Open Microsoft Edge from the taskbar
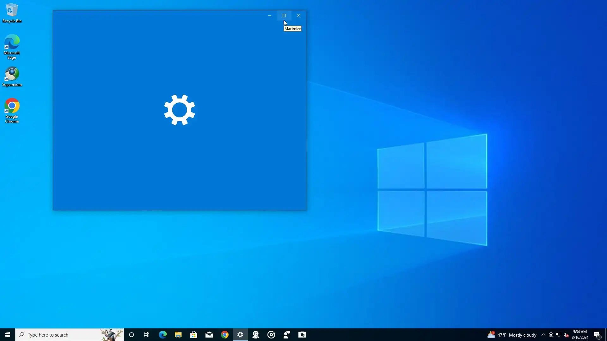The height and width of the screenshot is (341, 607). pyautogui.click(x=162, y=335)
